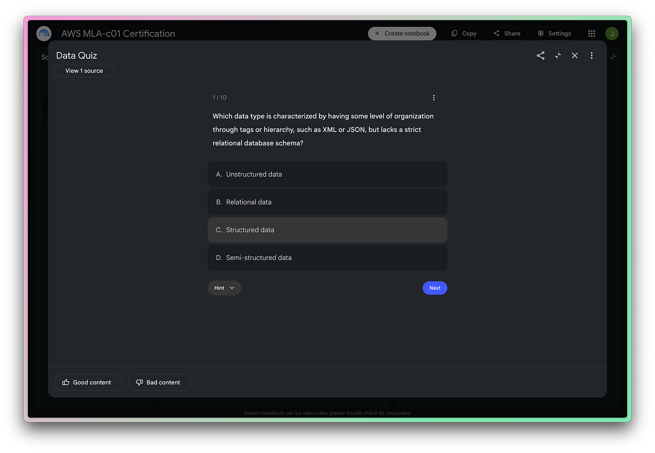Rate quiz as Good content
The image size is (655, 453).
[88, 383]
